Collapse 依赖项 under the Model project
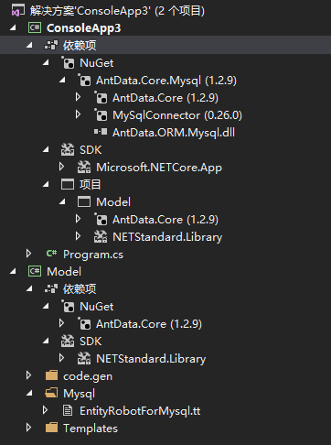This screenshot has width=331, height=445. (29, 288)
